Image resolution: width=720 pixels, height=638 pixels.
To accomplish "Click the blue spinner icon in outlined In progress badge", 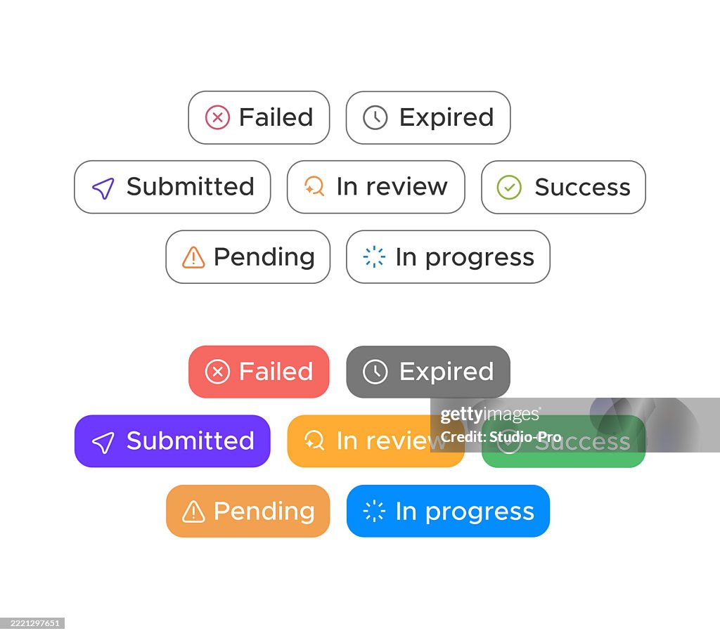I will tap(374, 257).
